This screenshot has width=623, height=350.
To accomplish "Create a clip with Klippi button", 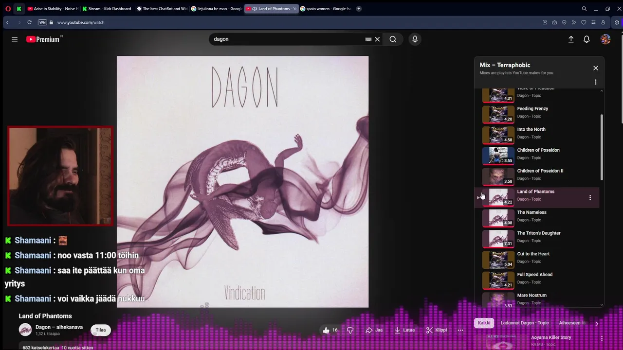I will point(436,330).
